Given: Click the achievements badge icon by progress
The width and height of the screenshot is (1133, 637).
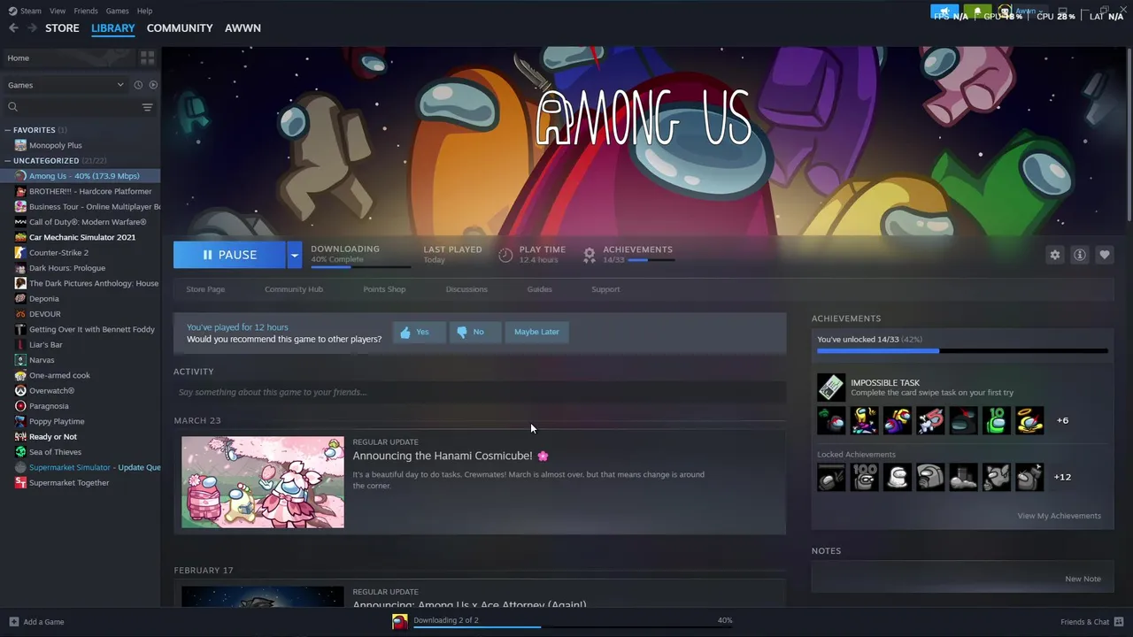Looking at the screenshot, I should point(590,255).
